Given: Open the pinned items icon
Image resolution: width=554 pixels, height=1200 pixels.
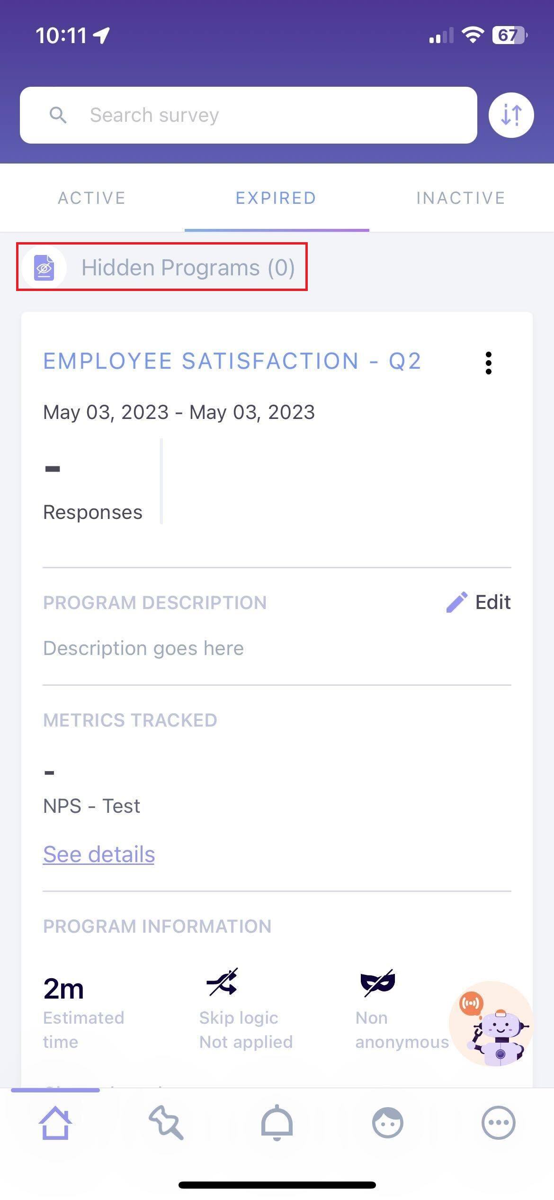Looking at the screenshot, I should point(166,1122).
